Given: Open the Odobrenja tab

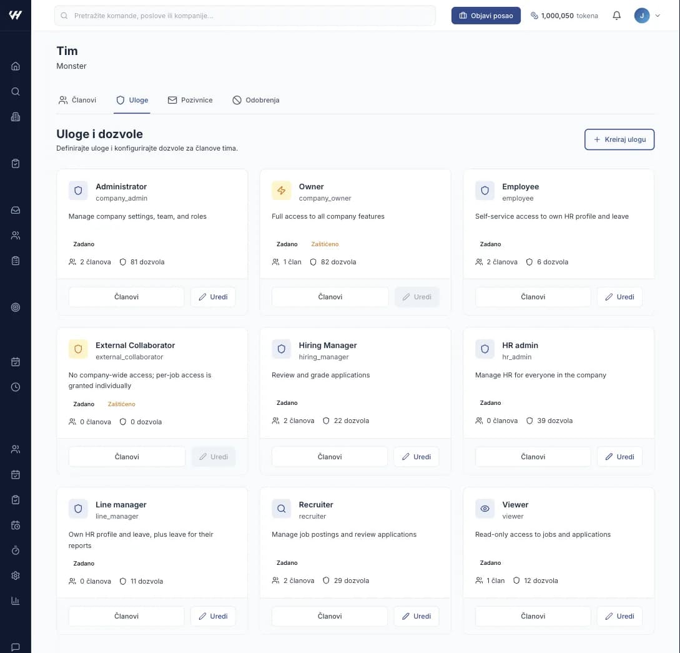Looking at the screenshot, I should coord(256,100).
